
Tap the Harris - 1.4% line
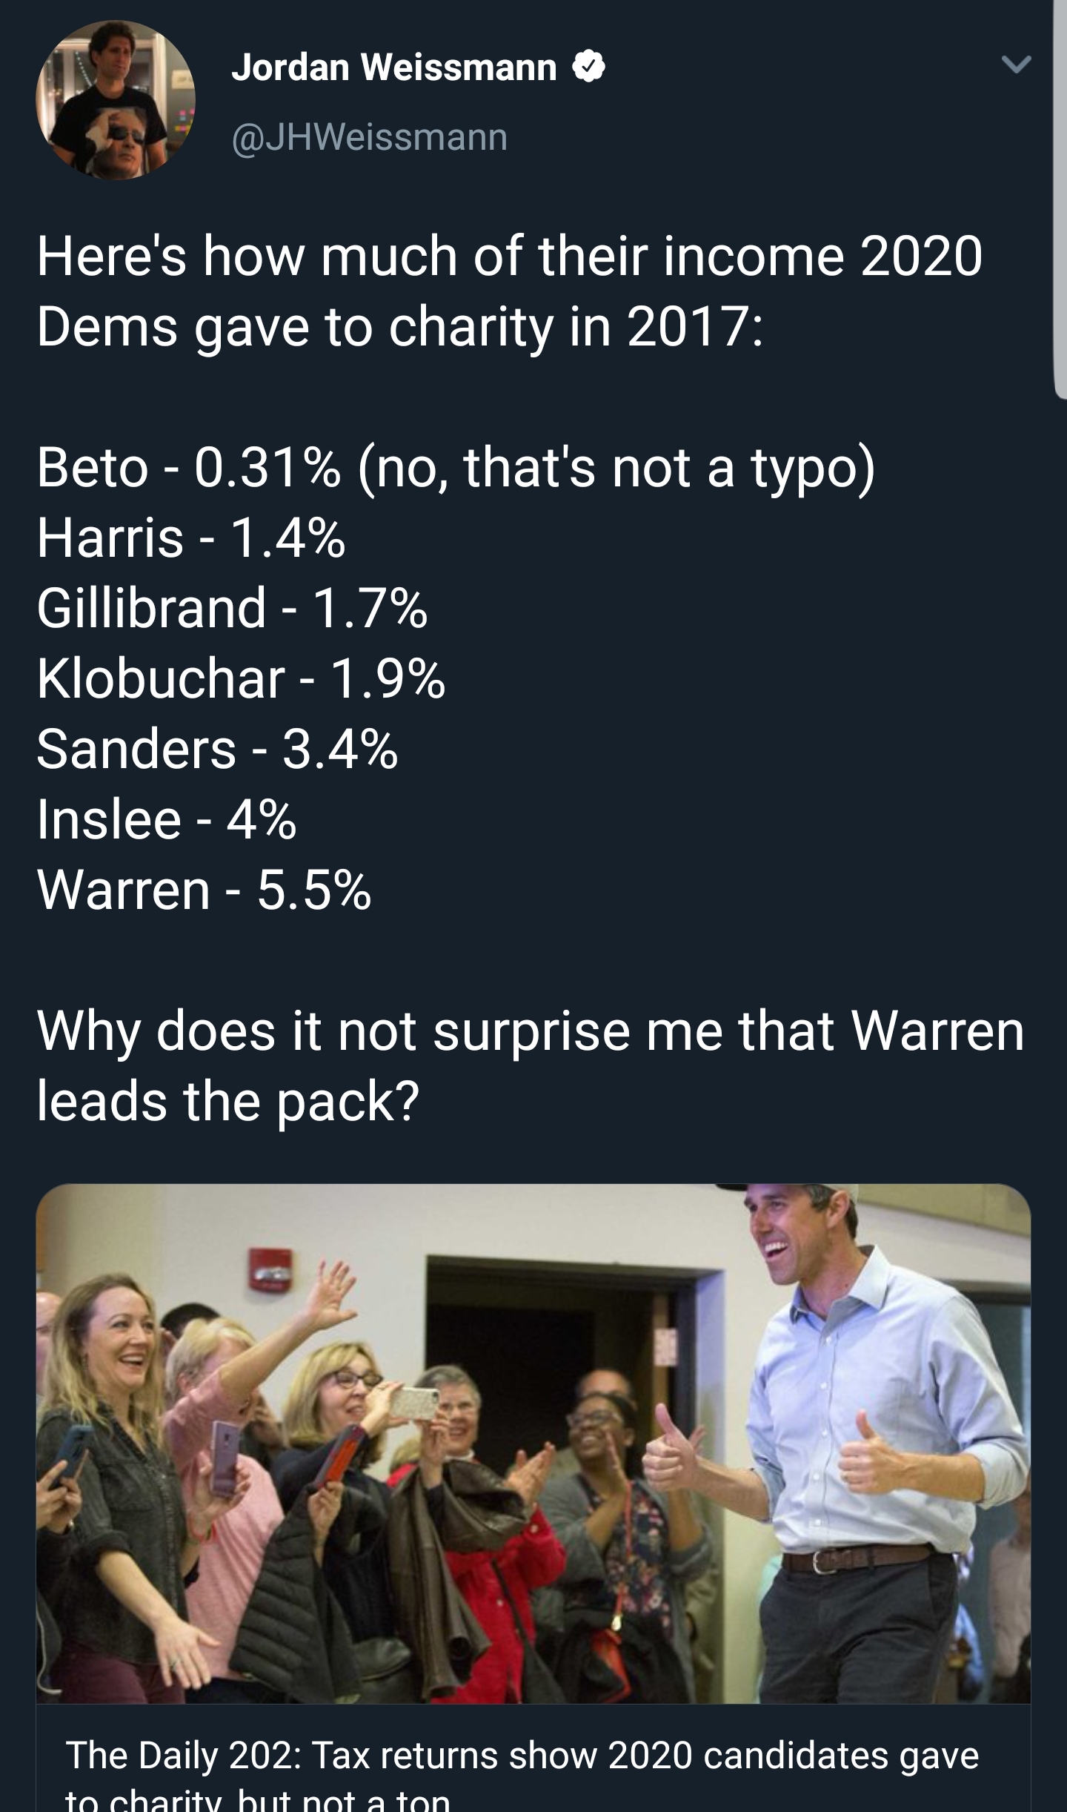click(x=191, y=538)
